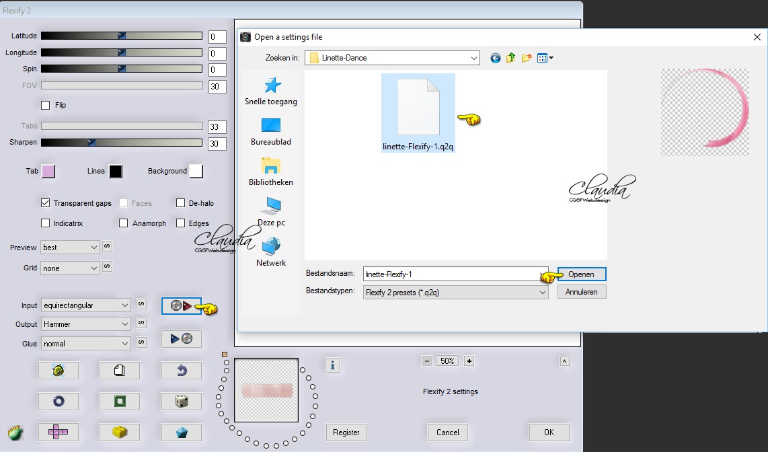This screenshot has height=452, width=768.
Task: Click the Openen button
Action: [582, 274]
